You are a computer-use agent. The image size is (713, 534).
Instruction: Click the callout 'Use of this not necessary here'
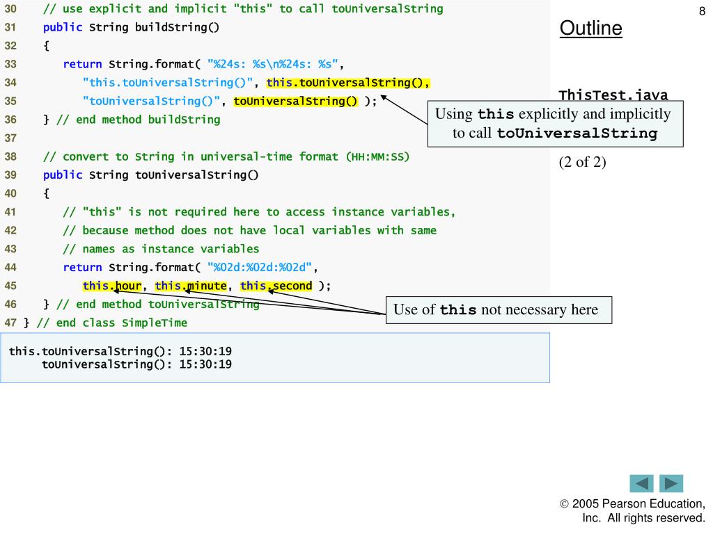(499, 310)
